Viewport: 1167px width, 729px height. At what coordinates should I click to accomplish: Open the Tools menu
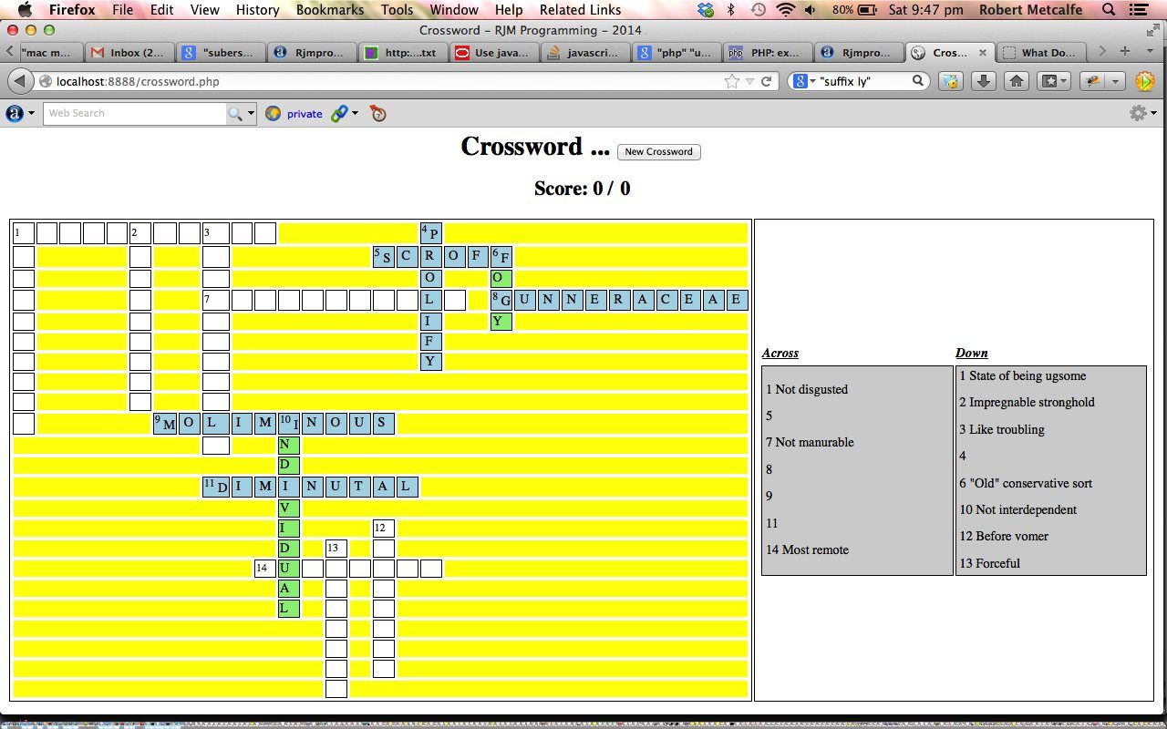(397, 10)
